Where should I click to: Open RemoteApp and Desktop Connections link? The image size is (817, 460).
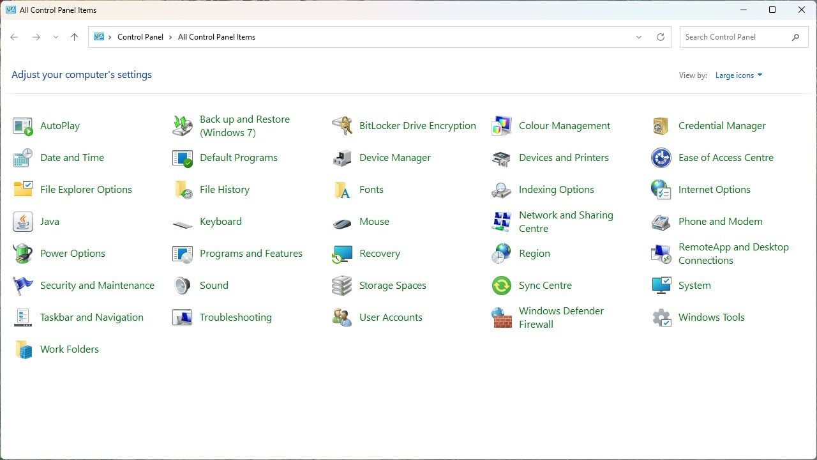[x=733, y=254]
